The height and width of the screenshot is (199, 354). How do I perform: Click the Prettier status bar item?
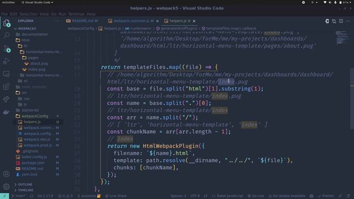[x=325, y=196]
